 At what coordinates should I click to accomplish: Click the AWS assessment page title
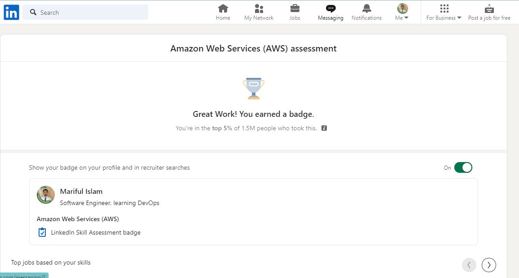(254, 48)
